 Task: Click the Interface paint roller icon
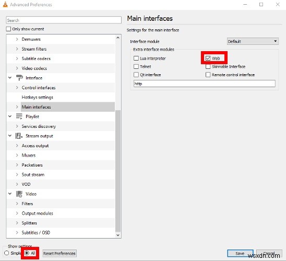click(19, 78)
